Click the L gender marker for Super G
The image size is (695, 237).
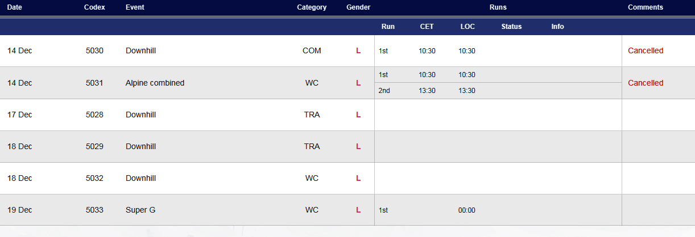click(358, 210)
